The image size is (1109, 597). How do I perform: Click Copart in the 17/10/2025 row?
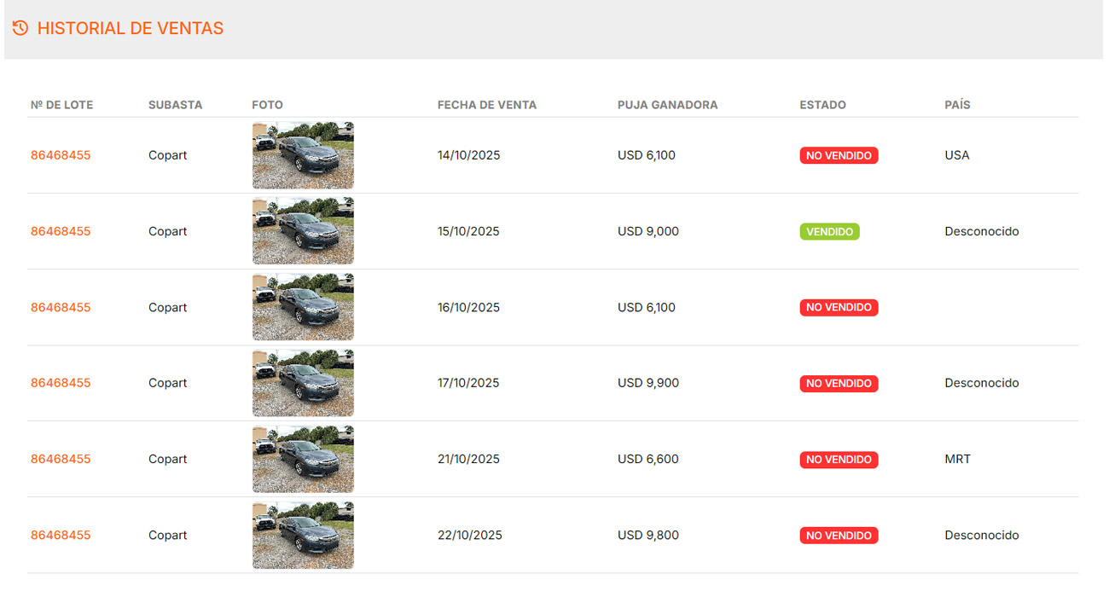(168, 383)
